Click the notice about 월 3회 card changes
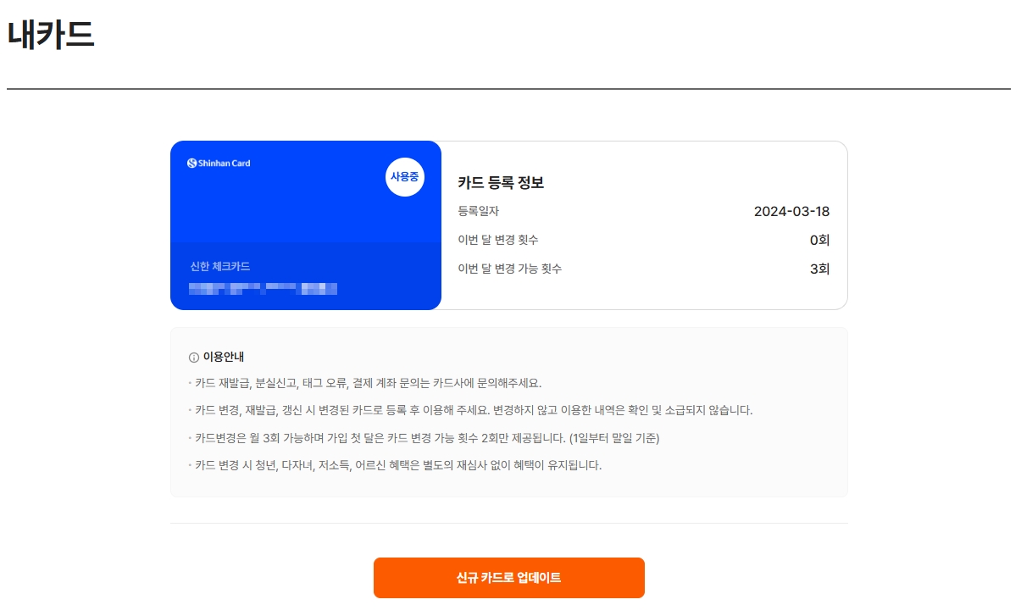 pos(424,438)
